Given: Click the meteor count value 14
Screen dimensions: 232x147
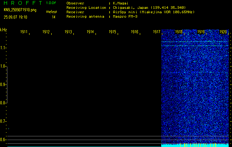Looking at the screenshot, I should 53,17.
